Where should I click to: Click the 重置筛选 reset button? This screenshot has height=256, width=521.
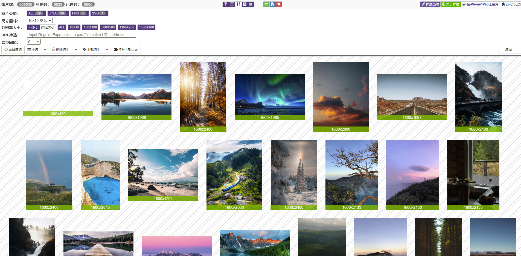(13, 50)
